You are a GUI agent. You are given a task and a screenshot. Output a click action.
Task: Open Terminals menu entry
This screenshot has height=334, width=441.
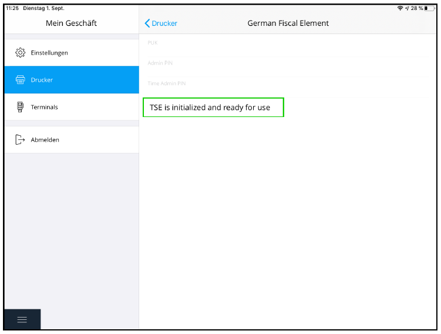[72, 107]
